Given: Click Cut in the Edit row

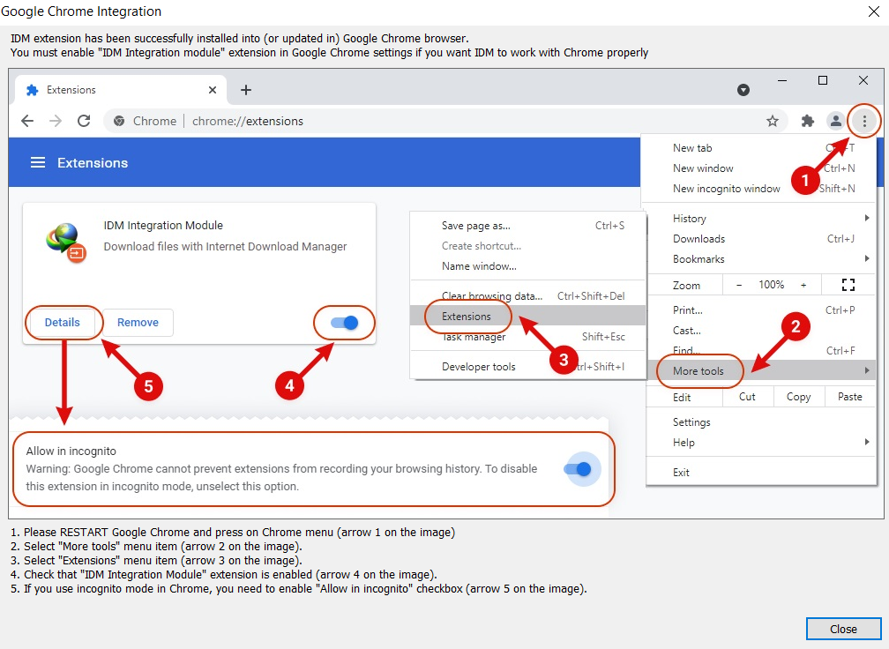Looking at the screenshot, I should pyautogui.click(x=747, y=397).
